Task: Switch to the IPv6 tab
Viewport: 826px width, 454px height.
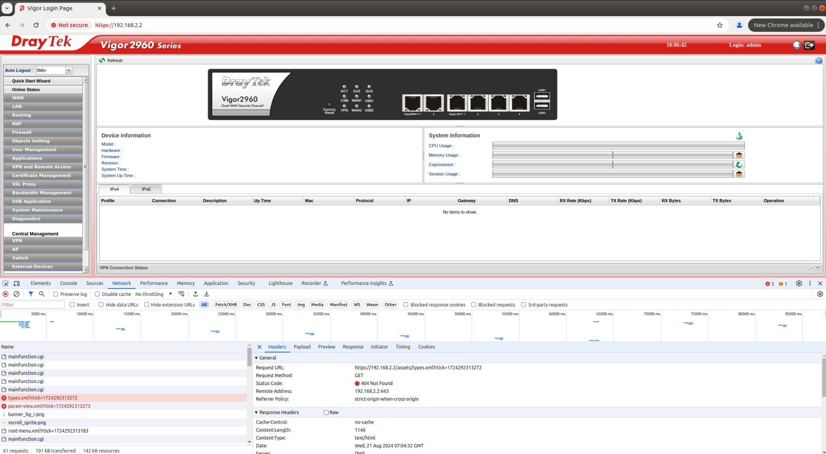Action: pos(146,189)
